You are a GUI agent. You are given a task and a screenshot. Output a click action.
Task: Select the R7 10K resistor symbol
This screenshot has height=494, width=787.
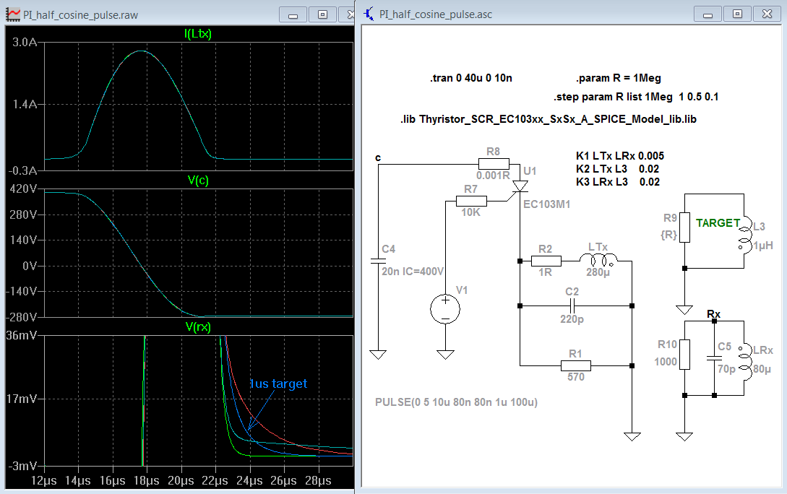click(x=471, y=201)
